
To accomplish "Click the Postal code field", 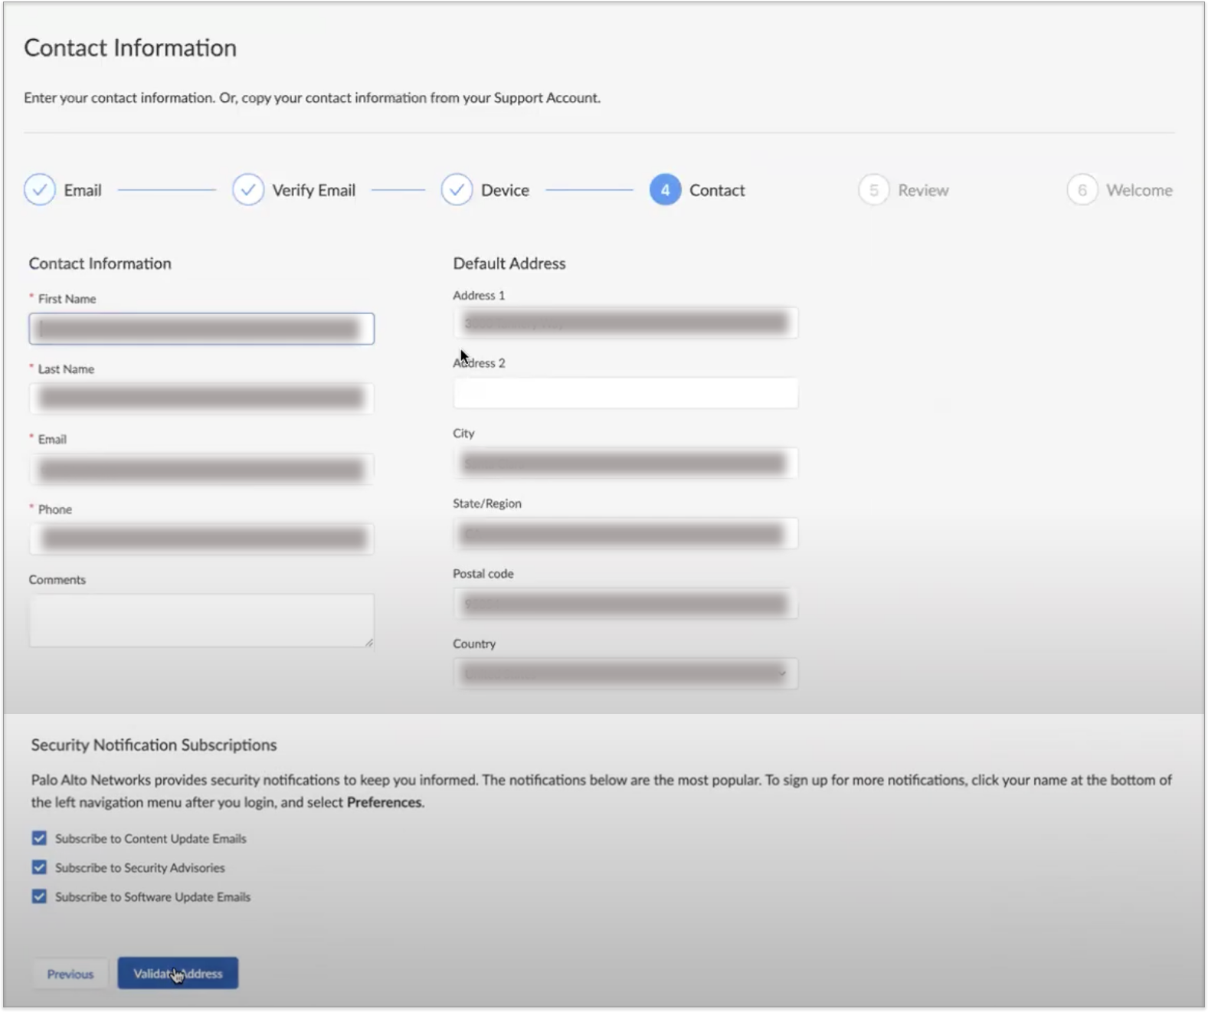I will click(x=625, y=604).
